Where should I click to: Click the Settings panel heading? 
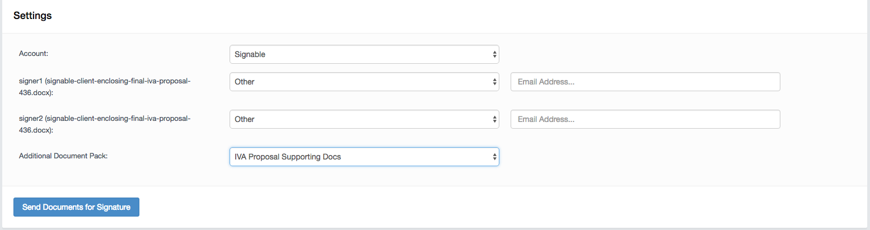tap(32, 16)
